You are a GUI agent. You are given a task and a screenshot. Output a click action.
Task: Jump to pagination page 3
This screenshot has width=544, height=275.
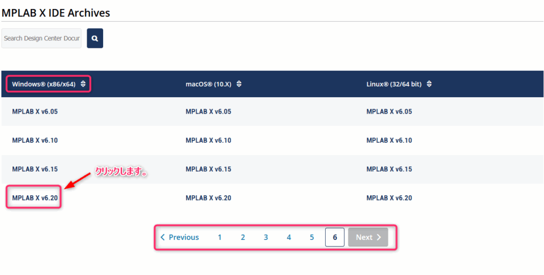pyautogui.click(x=266, y=237)
